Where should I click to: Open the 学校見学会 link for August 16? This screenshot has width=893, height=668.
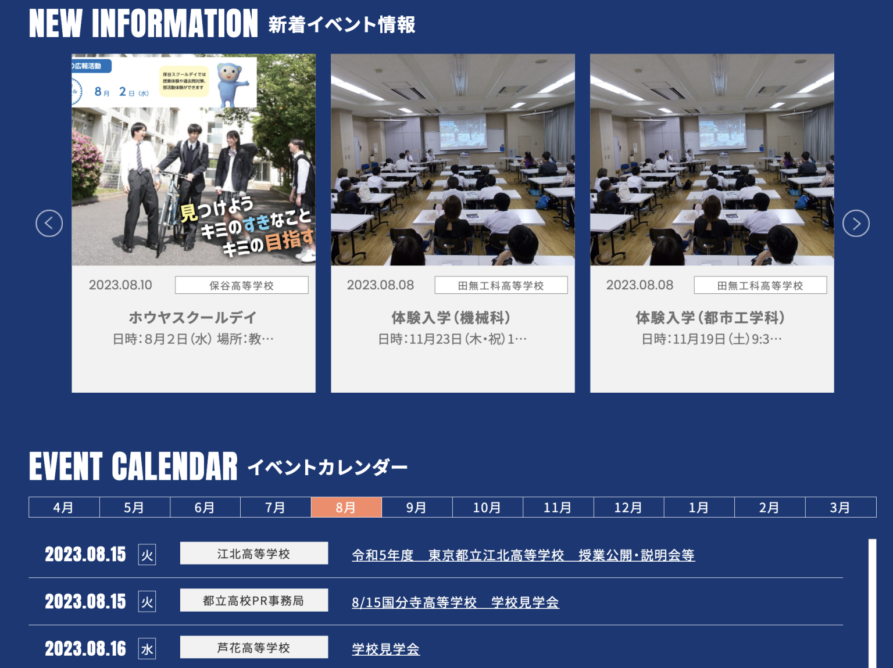(x=385, y=649)
